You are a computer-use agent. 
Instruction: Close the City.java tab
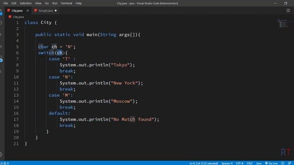click(28, 11)
